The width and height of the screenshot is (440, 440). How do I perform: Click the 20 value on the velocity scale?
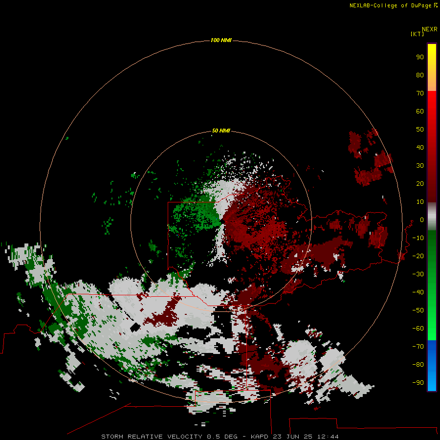point(420,184)
